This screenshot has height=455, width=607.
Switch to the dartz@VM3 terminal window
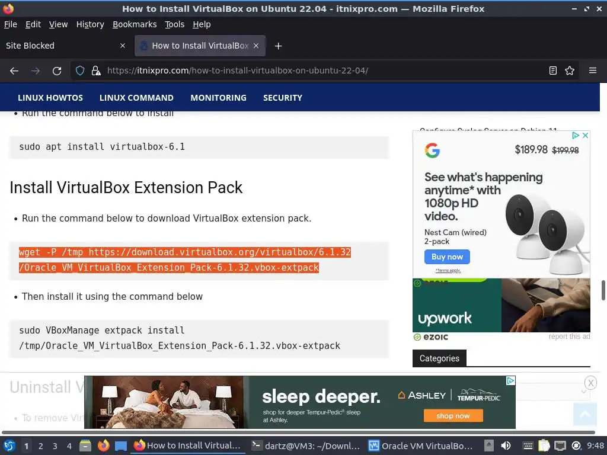(x=306, y=446)
